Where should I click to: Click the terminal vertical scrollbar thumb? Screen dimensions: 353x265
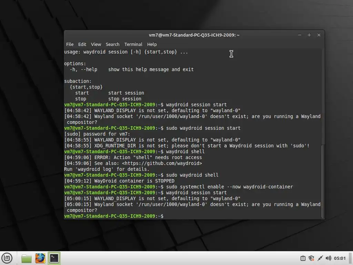(x=323, y=181)
